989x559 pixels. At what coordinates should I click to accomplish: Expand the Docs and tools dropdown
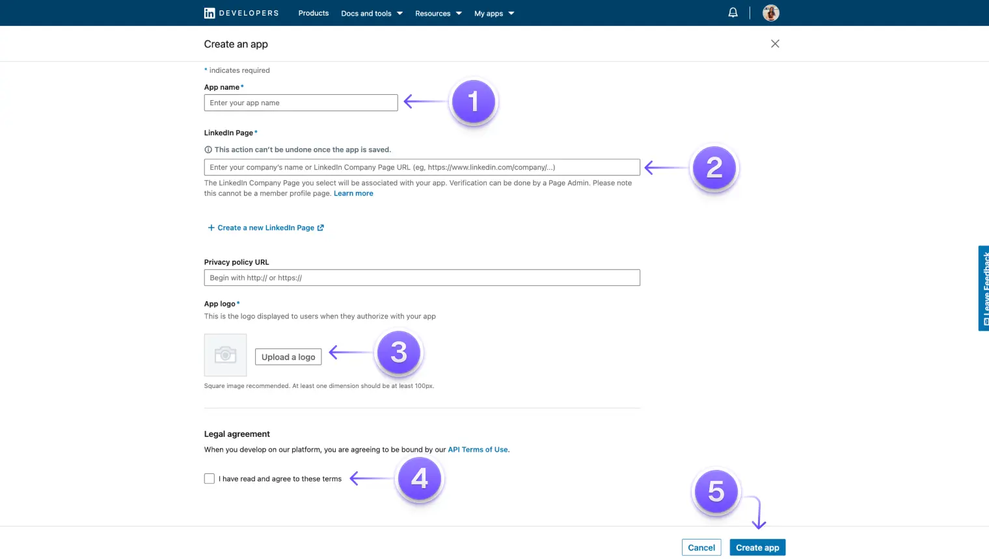pos(372,13)
